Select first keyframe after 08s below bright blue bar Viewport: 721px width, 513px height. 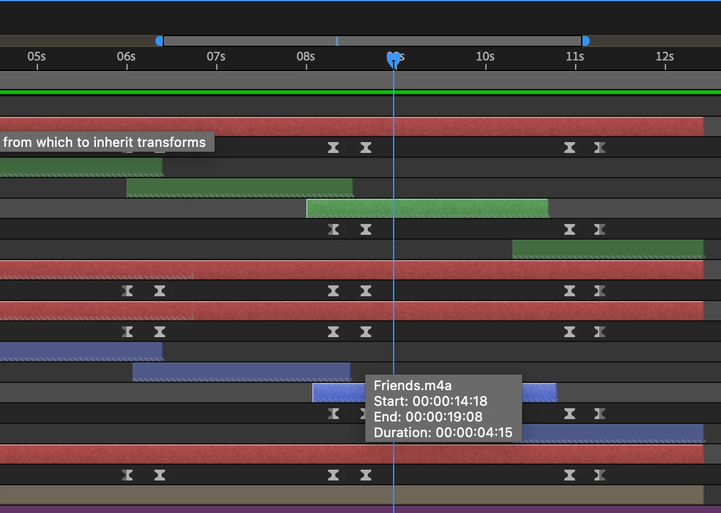point(333,414)
